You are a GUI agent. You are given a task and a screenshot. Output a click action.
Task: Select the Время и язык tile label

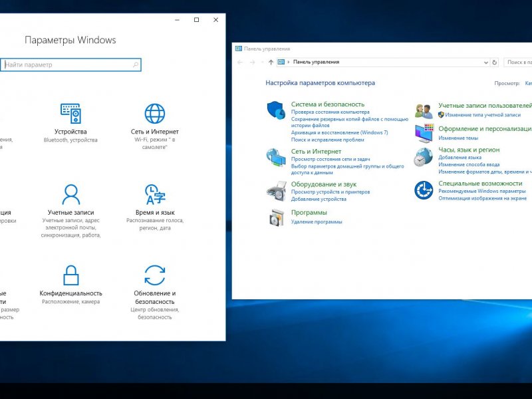click(155, 212)
